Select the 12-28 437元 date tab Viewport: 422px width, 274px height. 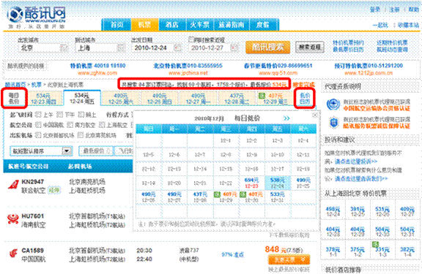tap(237, 99)
